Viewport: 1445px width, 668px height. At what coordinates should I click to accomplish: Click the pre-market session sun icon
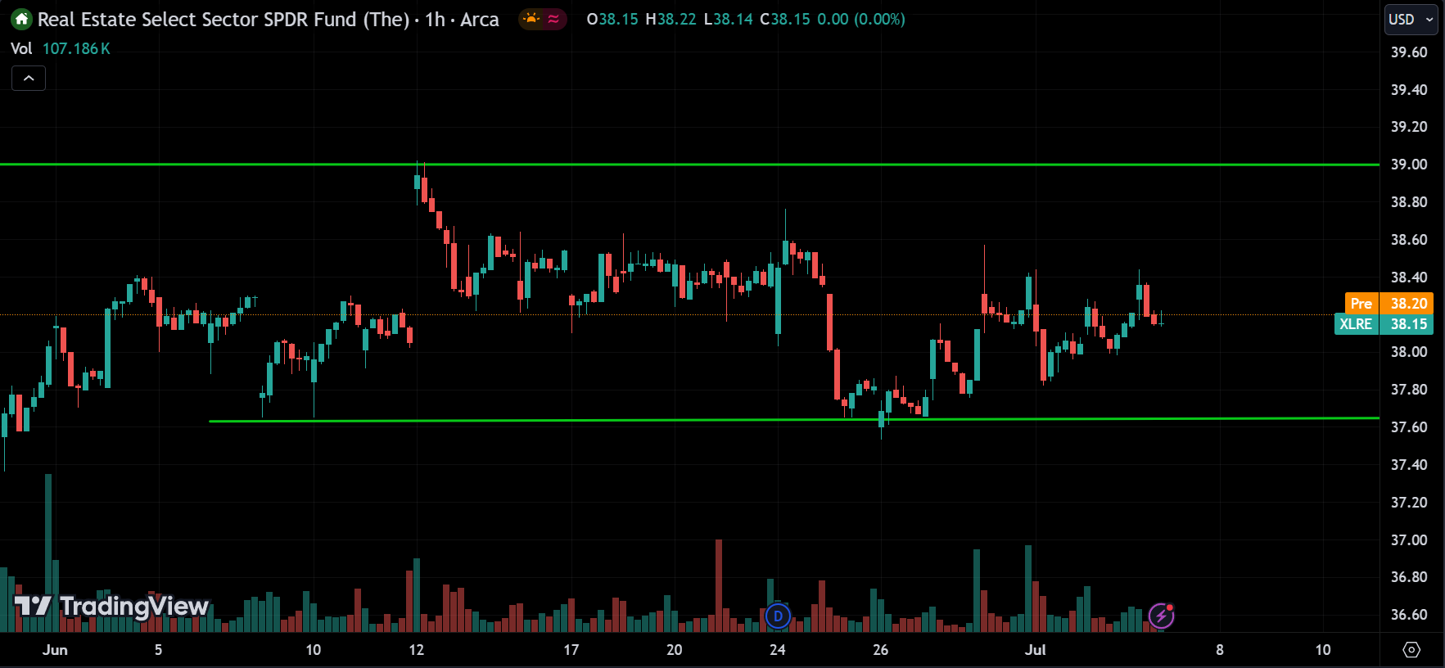[531, 19]
